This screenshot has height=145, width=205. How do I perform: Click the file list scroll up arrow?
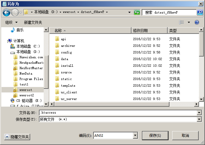click(x=201, y=30)
